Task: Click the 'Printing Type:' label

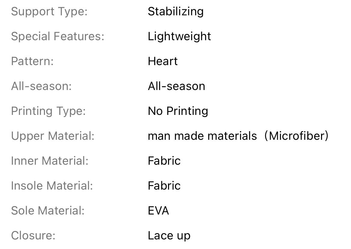Action: (48, 111)
